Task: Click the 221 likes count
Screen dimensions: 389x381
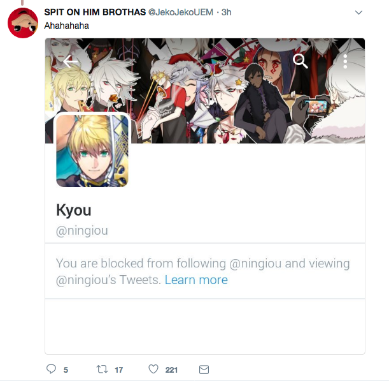Action: point(171,370)
